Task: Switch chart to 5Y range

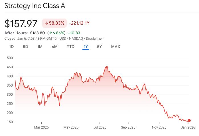Action: [x=99, y=47]
